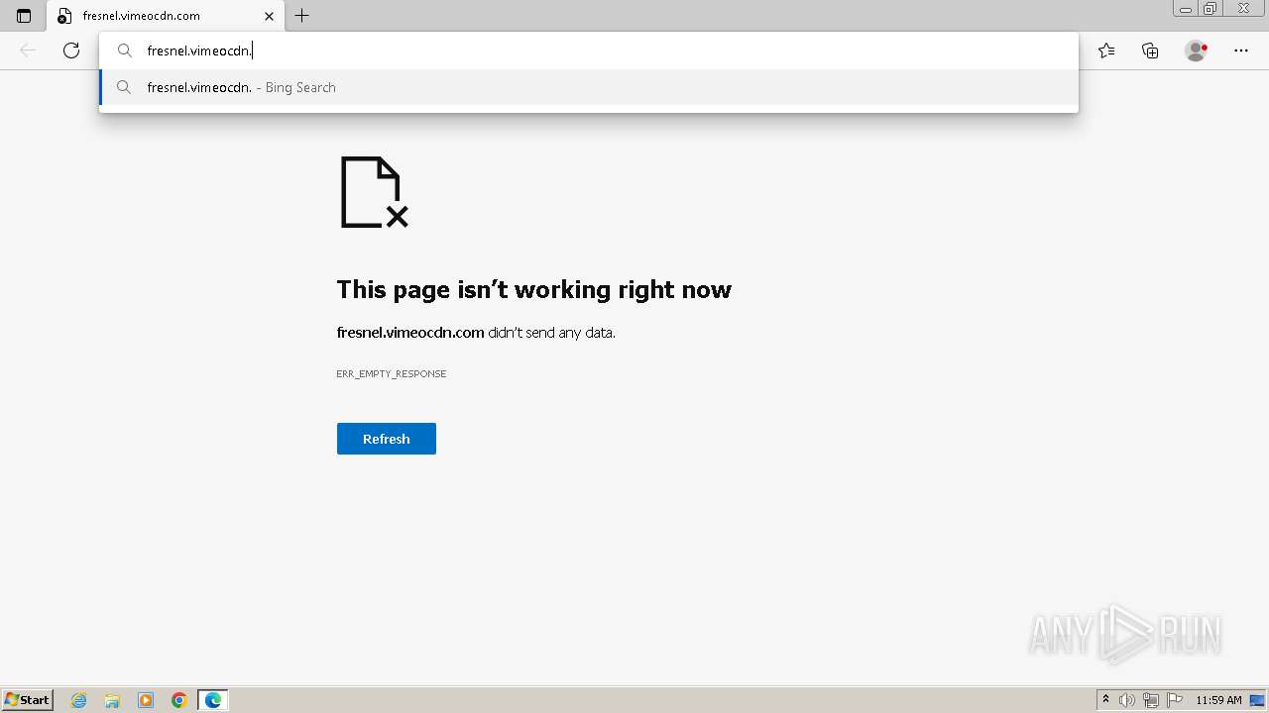Reload page with the refresh icon

tap(71, 51)
